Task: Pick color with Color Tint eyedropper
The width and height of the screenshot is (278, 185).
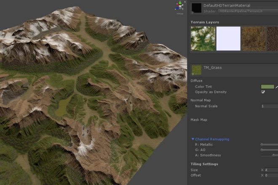Action: click(x=277, y=87)
